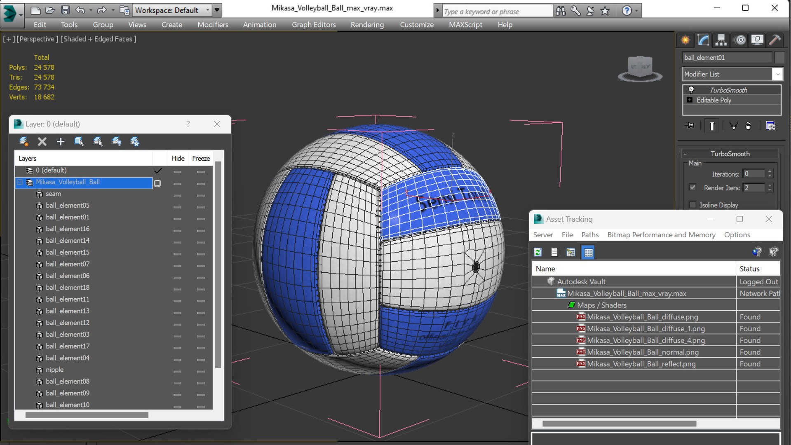Image resolution: width=791 pixels, height=445 pixels.
Task: Toggle TurboSmooth modifier lightbulb
Action: [x=691, y=90]
